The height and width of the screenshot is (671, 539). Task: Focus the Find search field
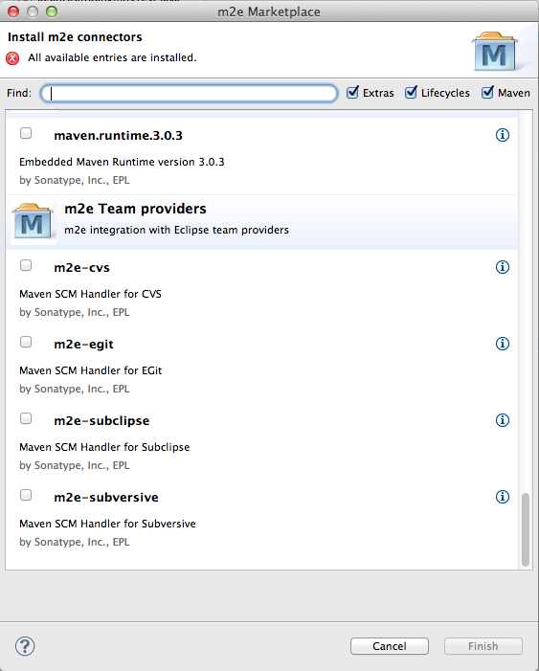pyautogui.click(x=189, y=93)
